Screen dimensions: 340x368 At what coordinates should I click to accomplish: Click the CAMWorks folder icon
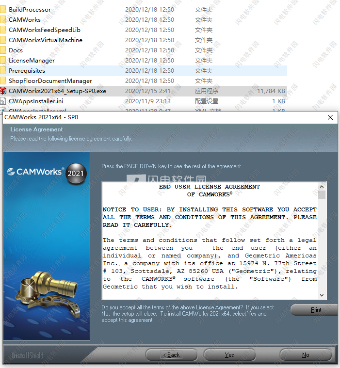3,19
